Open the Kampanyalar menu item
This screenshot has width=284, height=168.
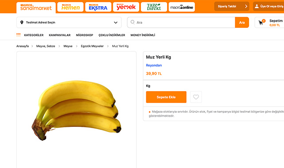point(59,35)
